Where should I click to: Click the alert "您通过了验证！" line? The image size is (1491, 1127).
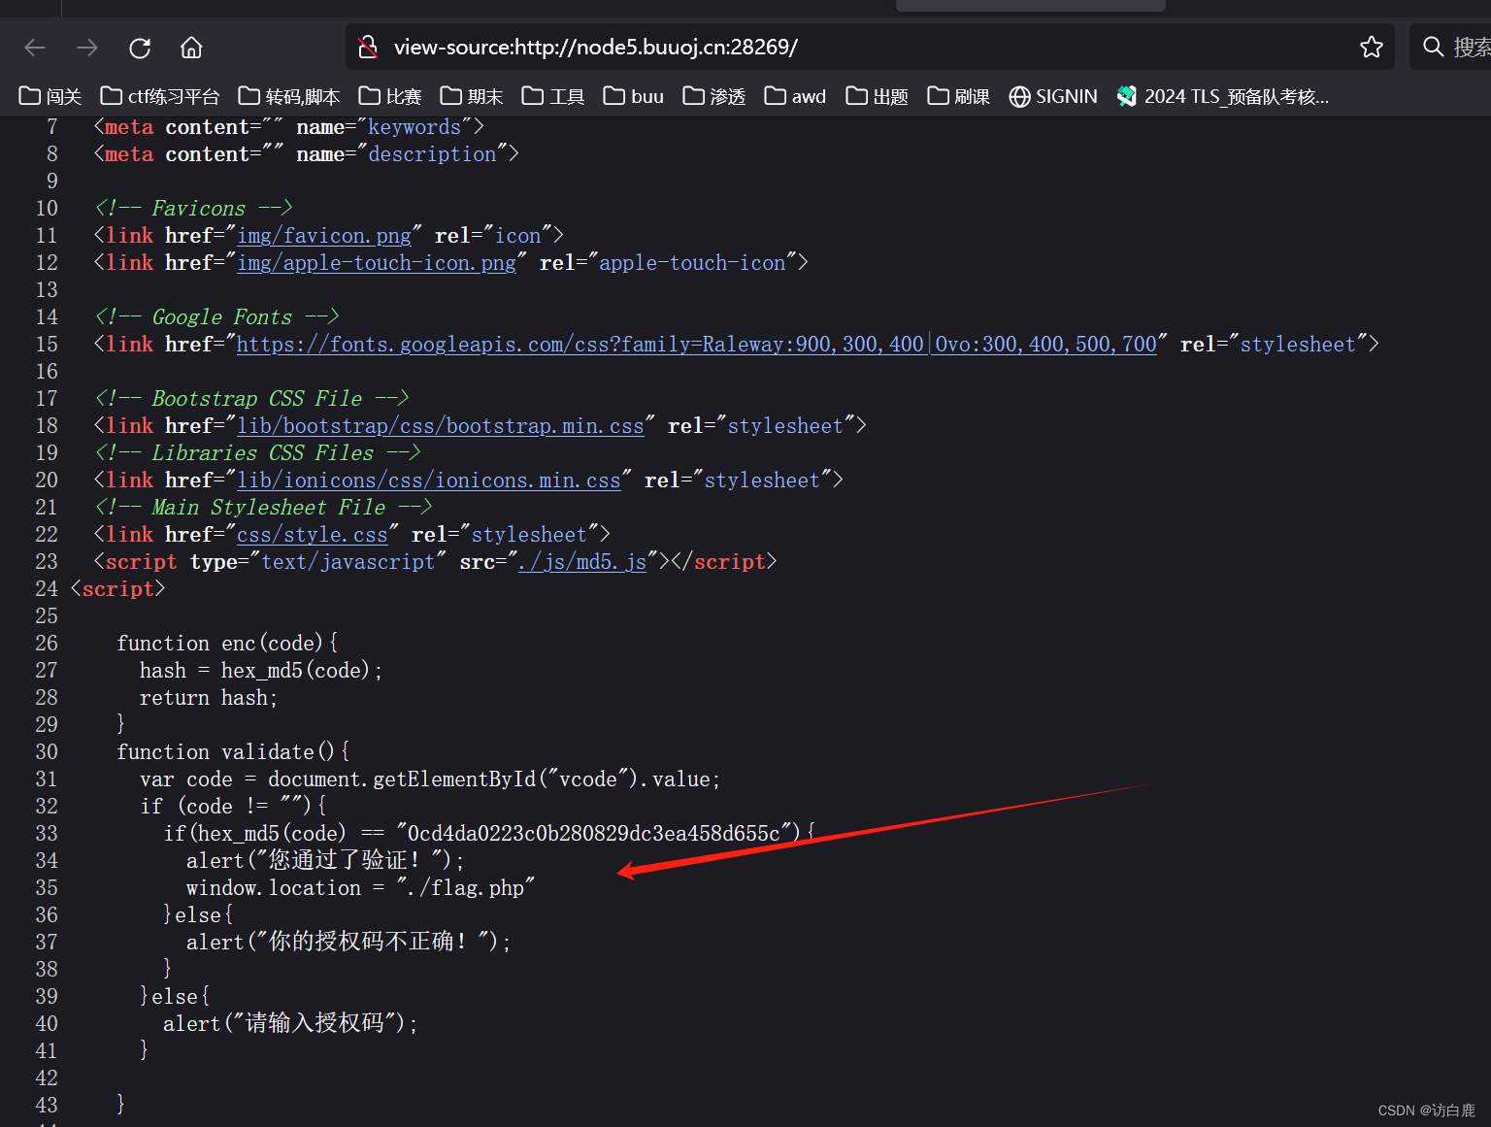[325, 861]
